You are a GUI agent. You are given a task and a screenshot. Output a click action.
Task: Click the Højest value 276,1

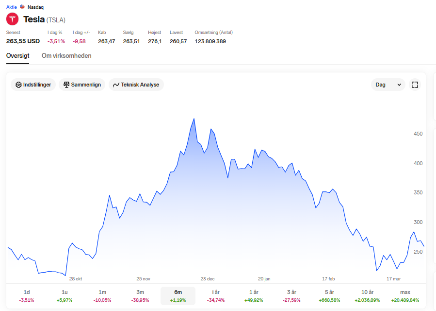click(x=155, y=41)
